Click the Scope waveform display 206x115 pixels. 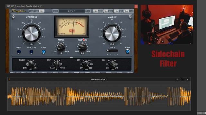pos(99,96)
